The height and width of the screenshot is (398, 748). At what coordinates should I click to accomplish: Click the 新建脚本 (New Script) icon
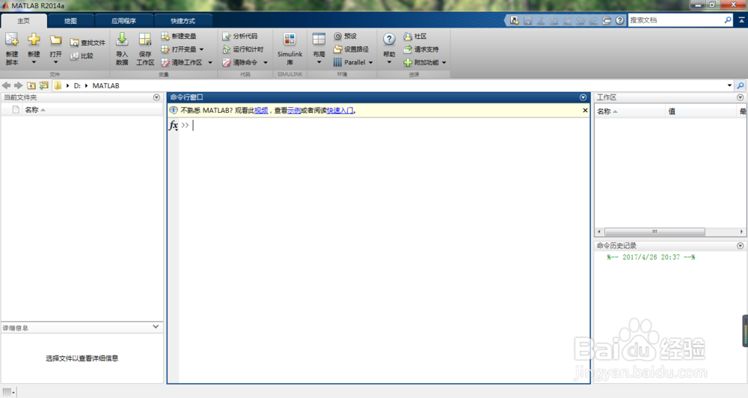pos(12,40)
